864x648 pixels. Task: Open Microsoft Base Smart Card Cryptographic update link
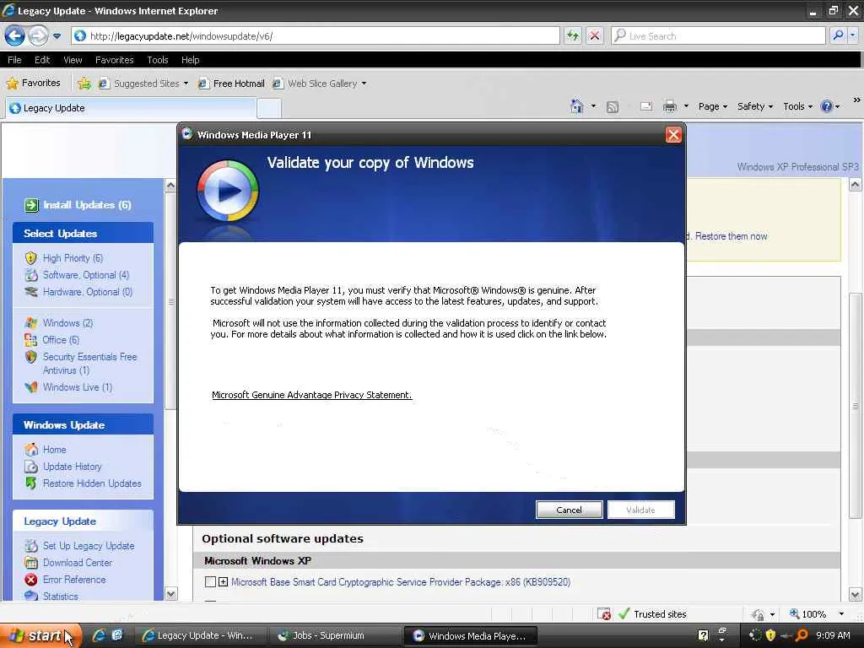pyautogui.click(x=401, y=582)
